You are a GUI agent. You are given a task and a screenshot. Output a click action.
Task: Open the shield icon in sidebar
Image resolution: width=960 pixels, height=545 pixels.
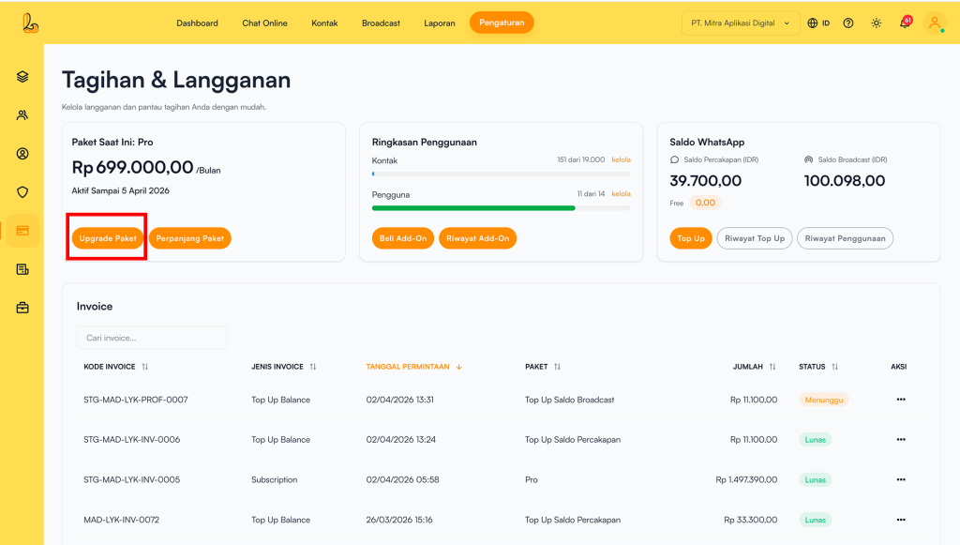click(22, 192)
